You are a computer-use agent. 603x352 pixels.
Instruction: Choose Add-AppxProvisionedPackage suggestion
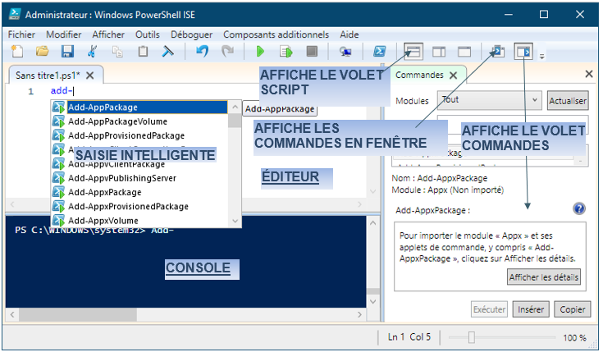pos(139,207)
